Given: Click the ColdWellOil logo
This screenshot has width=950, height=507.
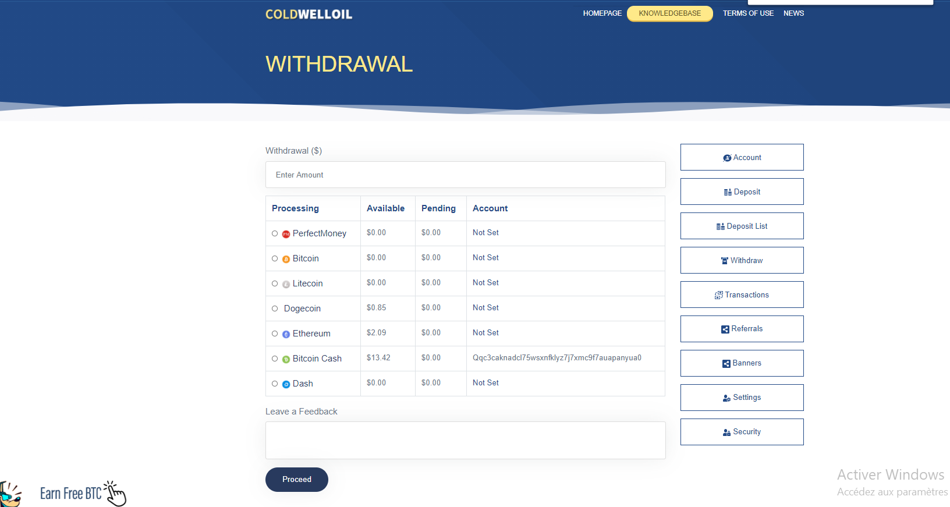Looking at the screenshot, I should (309, 14).
